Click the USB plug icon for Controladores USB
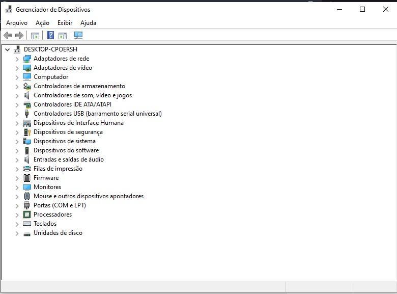The height and width of the screenshot is (294, 397). pyautogui.click(x=27, y=114)
